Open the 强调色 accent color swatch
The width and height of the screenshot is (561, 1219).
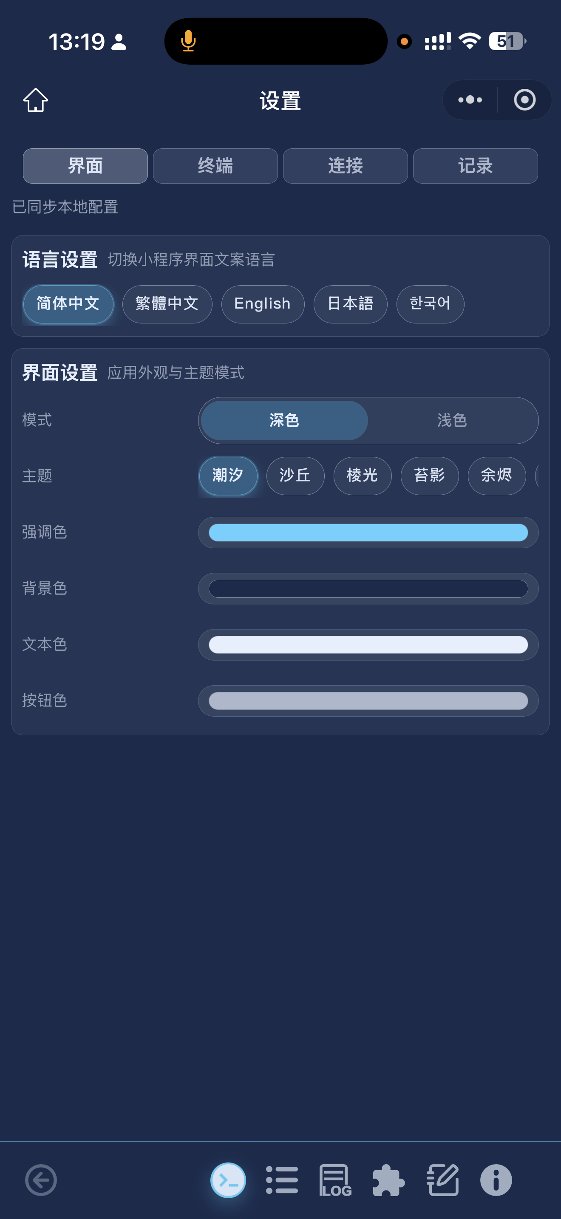pyautogui.click(x=368, y=533)
